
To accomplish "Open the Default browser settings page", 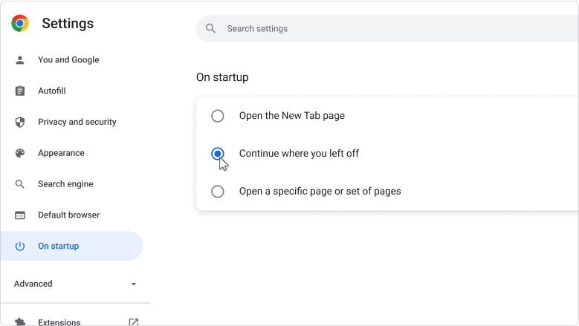I will click(x=68, y=215).
